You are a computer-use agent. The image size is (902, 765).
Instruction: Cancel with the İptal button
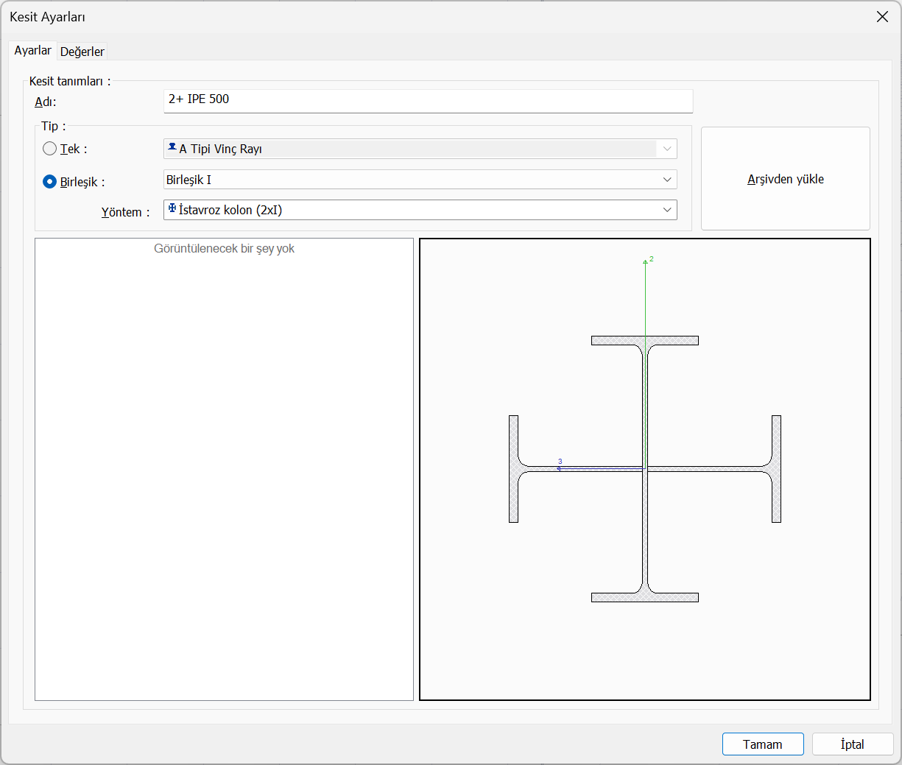point(852,744)
